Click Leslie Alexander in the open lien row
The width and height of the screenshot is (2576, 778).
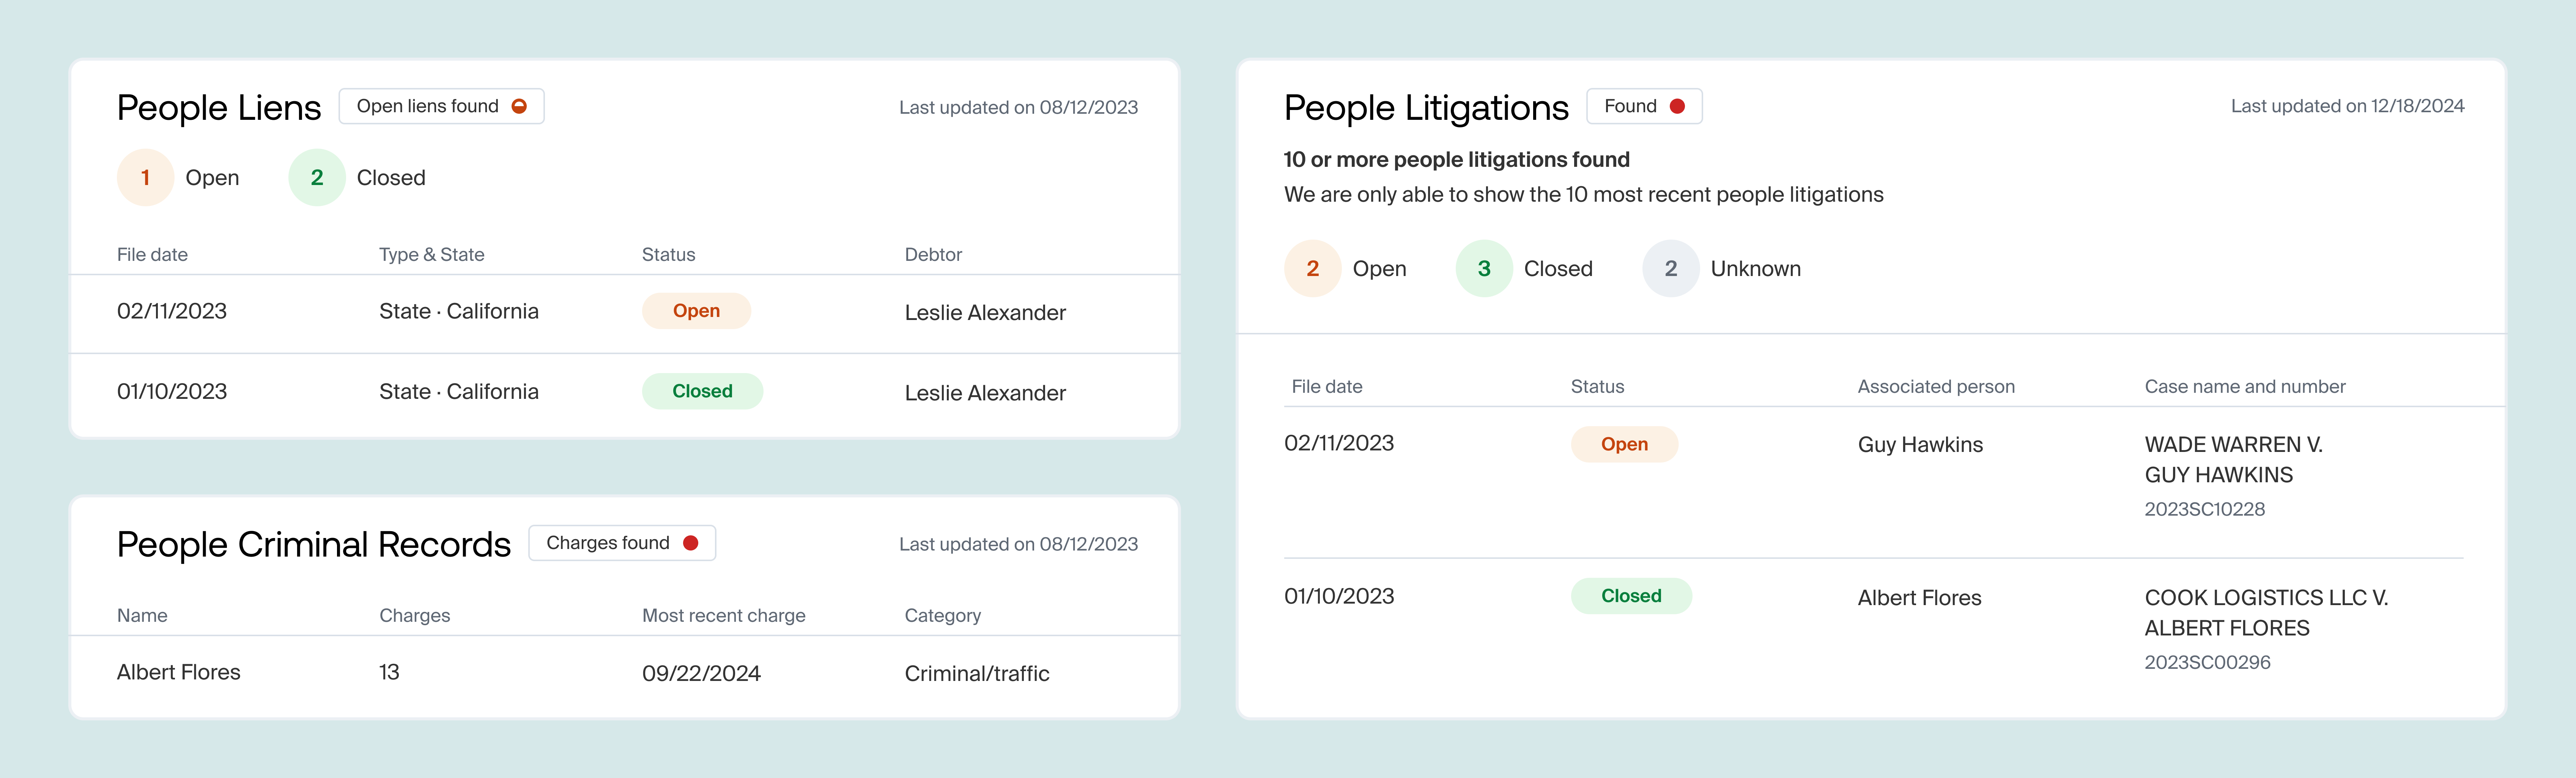(985, 312)
